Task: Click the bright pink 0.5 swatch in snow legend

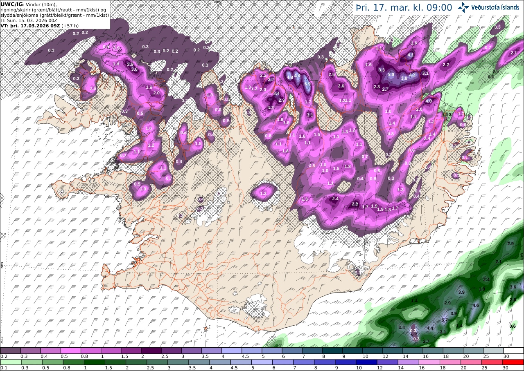Action: (x=70, y=351)
